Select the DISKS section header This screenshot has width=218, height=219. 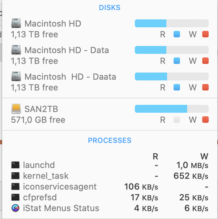[x=110, y=8]
